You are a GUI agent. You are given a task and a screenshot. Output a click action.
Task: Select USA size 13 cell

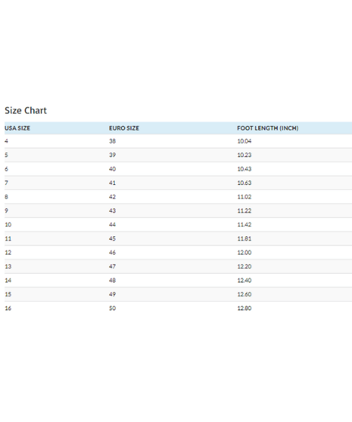pos(8,267)
